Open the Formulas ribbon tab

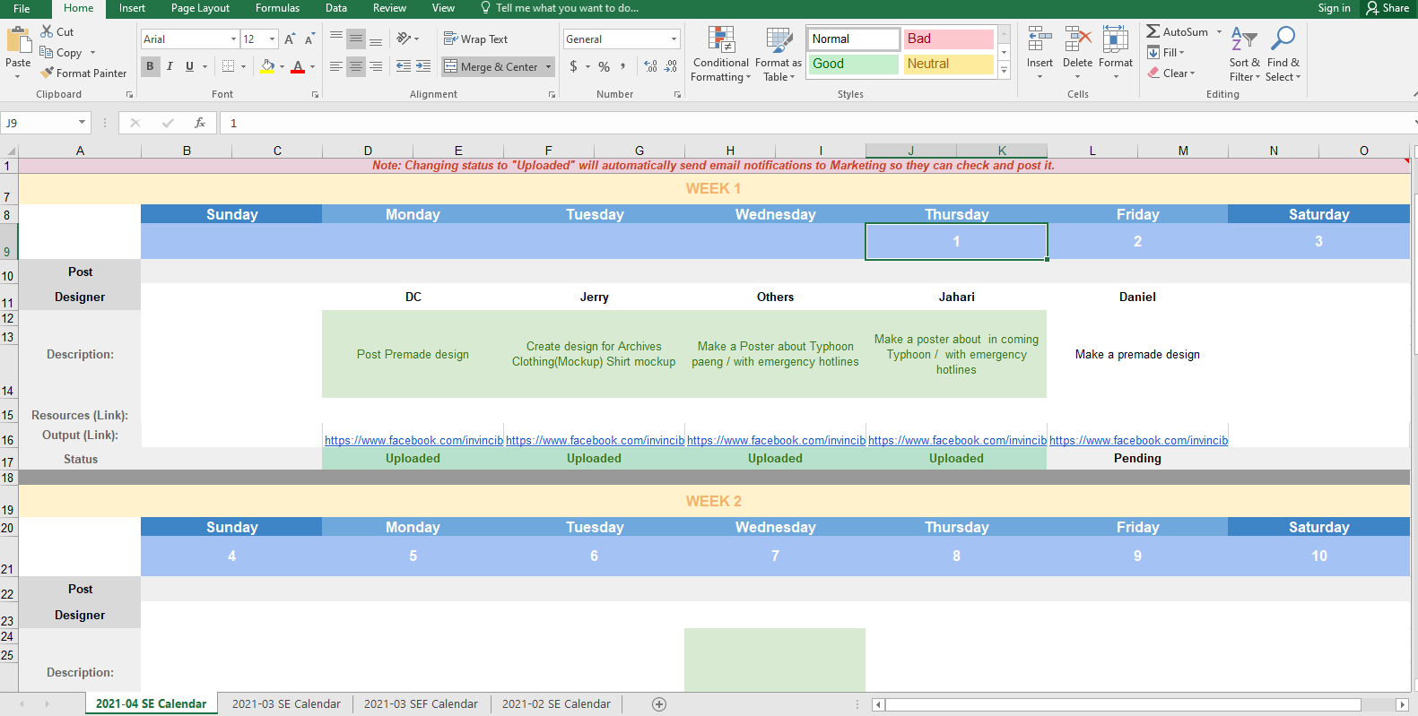(277, 8)
